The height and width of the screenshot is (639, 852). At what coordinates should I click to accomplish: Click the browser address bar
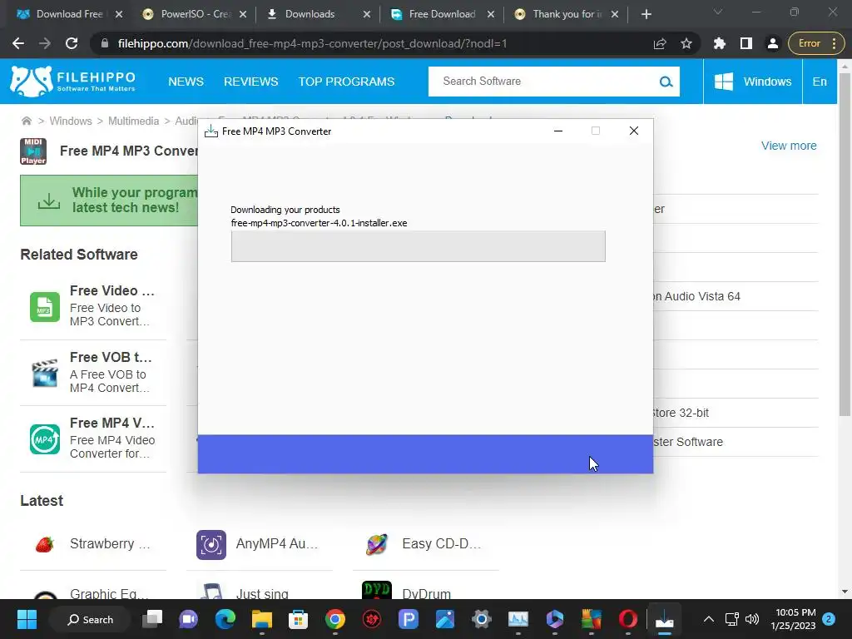[375, 43]
